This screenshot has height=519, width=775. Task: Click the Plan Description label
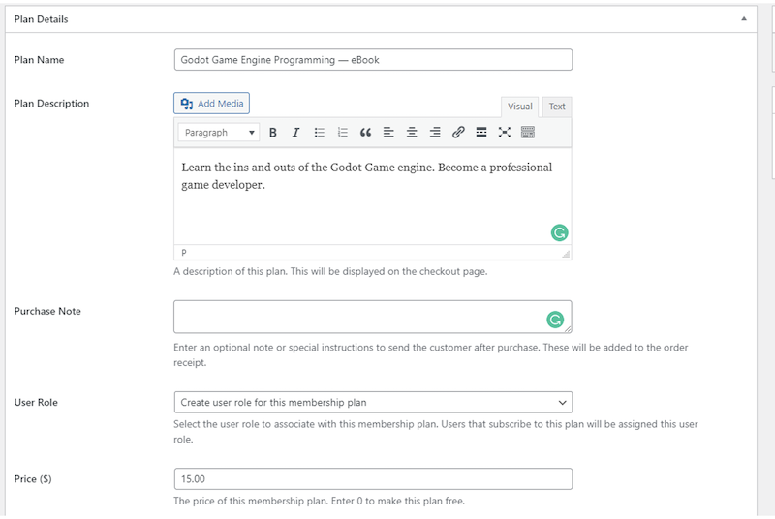point(51,104)
